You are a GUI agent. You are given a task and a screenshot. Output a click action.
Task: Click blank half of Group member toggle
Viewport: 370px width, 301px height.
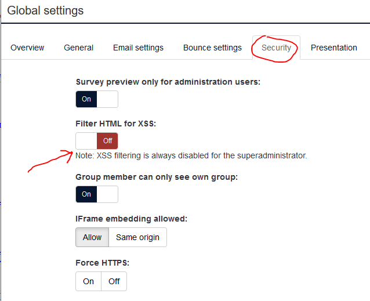tap(107, 194)
